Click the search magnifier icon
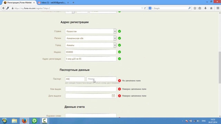The height and width of the screenshot is (124, 221). pyautogui.click(x=190, y=8)
